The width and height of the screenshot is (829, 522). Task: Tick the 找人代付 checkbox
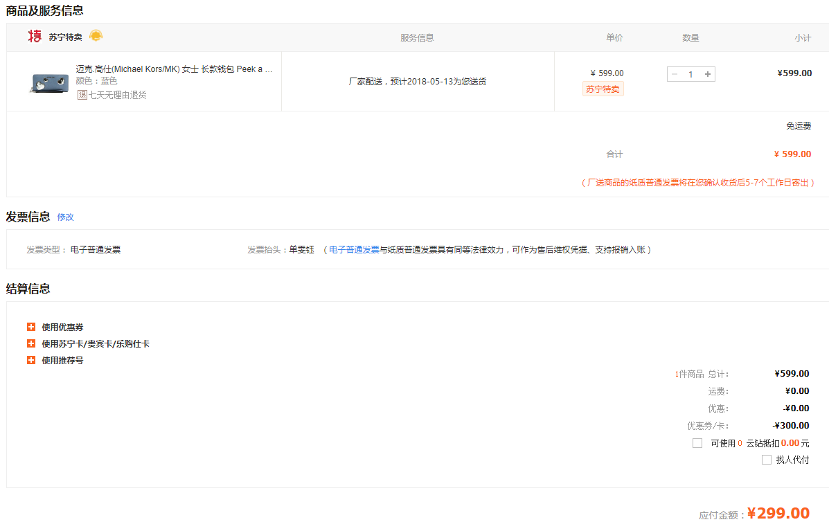tap(767, 460)
